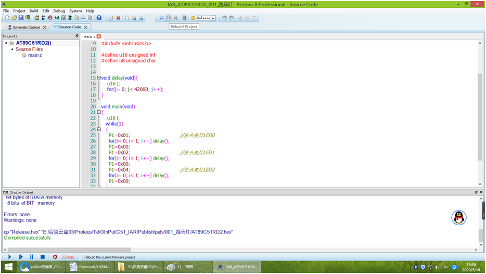Open the System menu
The width and height of the screenshot is (486, 274).
pos(75,11)
